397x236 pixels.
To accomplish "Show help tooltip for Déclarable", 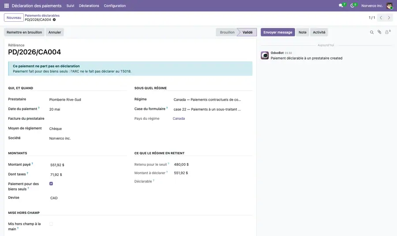I will [154, 180].
